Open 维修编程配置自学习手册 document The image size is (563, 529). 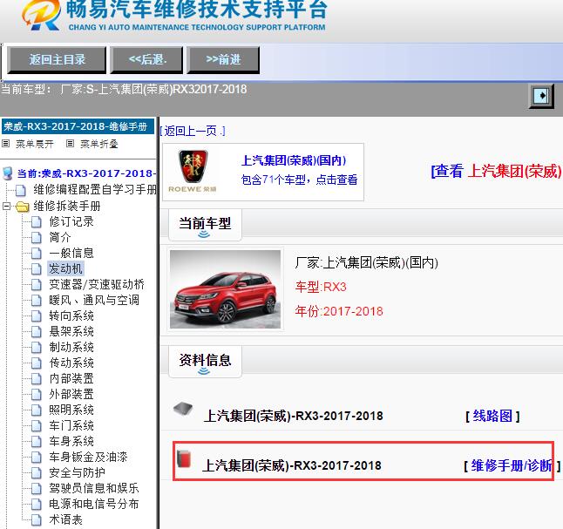point(95,189)
